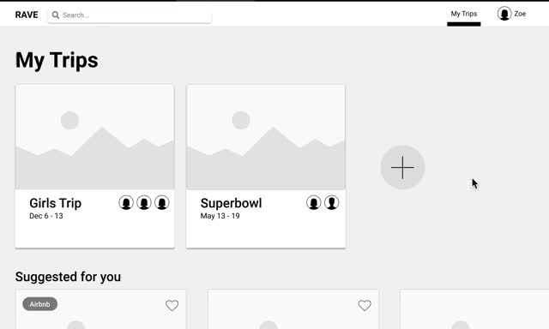Screen dimensions: 549x329
Task: Add a new trip with plus button
Action: (x=402, y=167)
